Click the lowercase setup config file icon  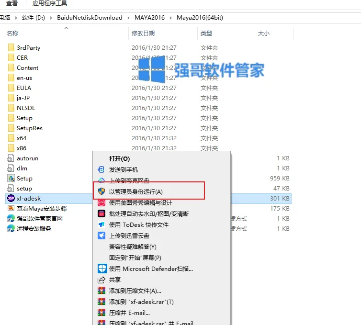click(11, 188)
